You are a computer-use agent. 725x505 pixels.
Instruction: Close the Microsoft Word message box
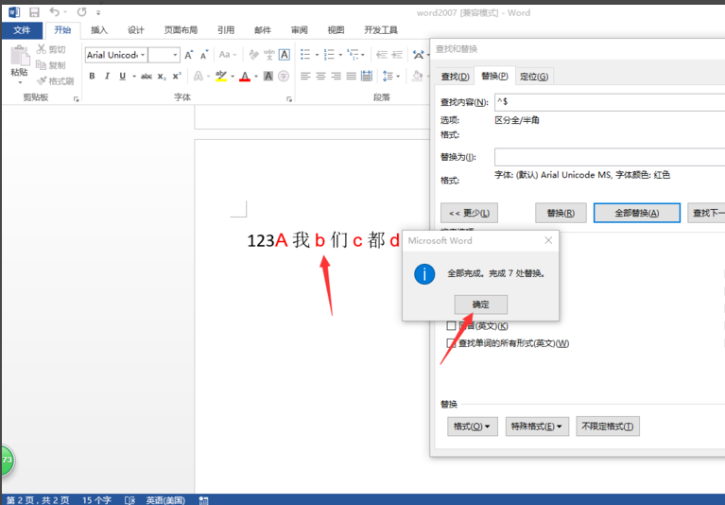click(548, 240)
